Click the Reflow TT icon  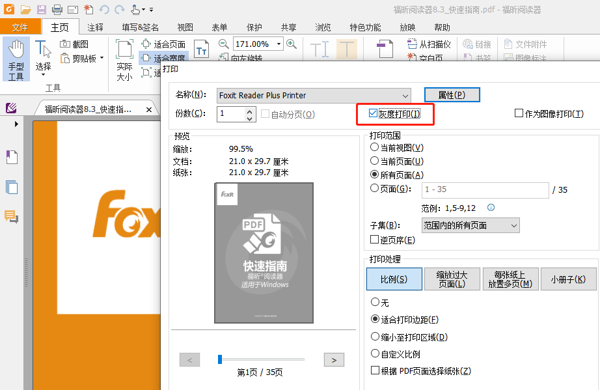tap(201, 49)
